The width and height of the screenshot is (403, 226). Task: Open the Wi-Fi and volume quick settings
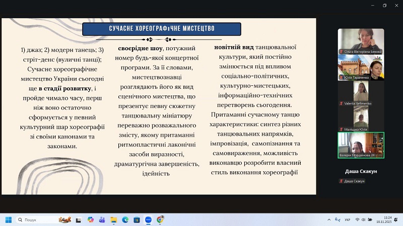click(361, 219)
